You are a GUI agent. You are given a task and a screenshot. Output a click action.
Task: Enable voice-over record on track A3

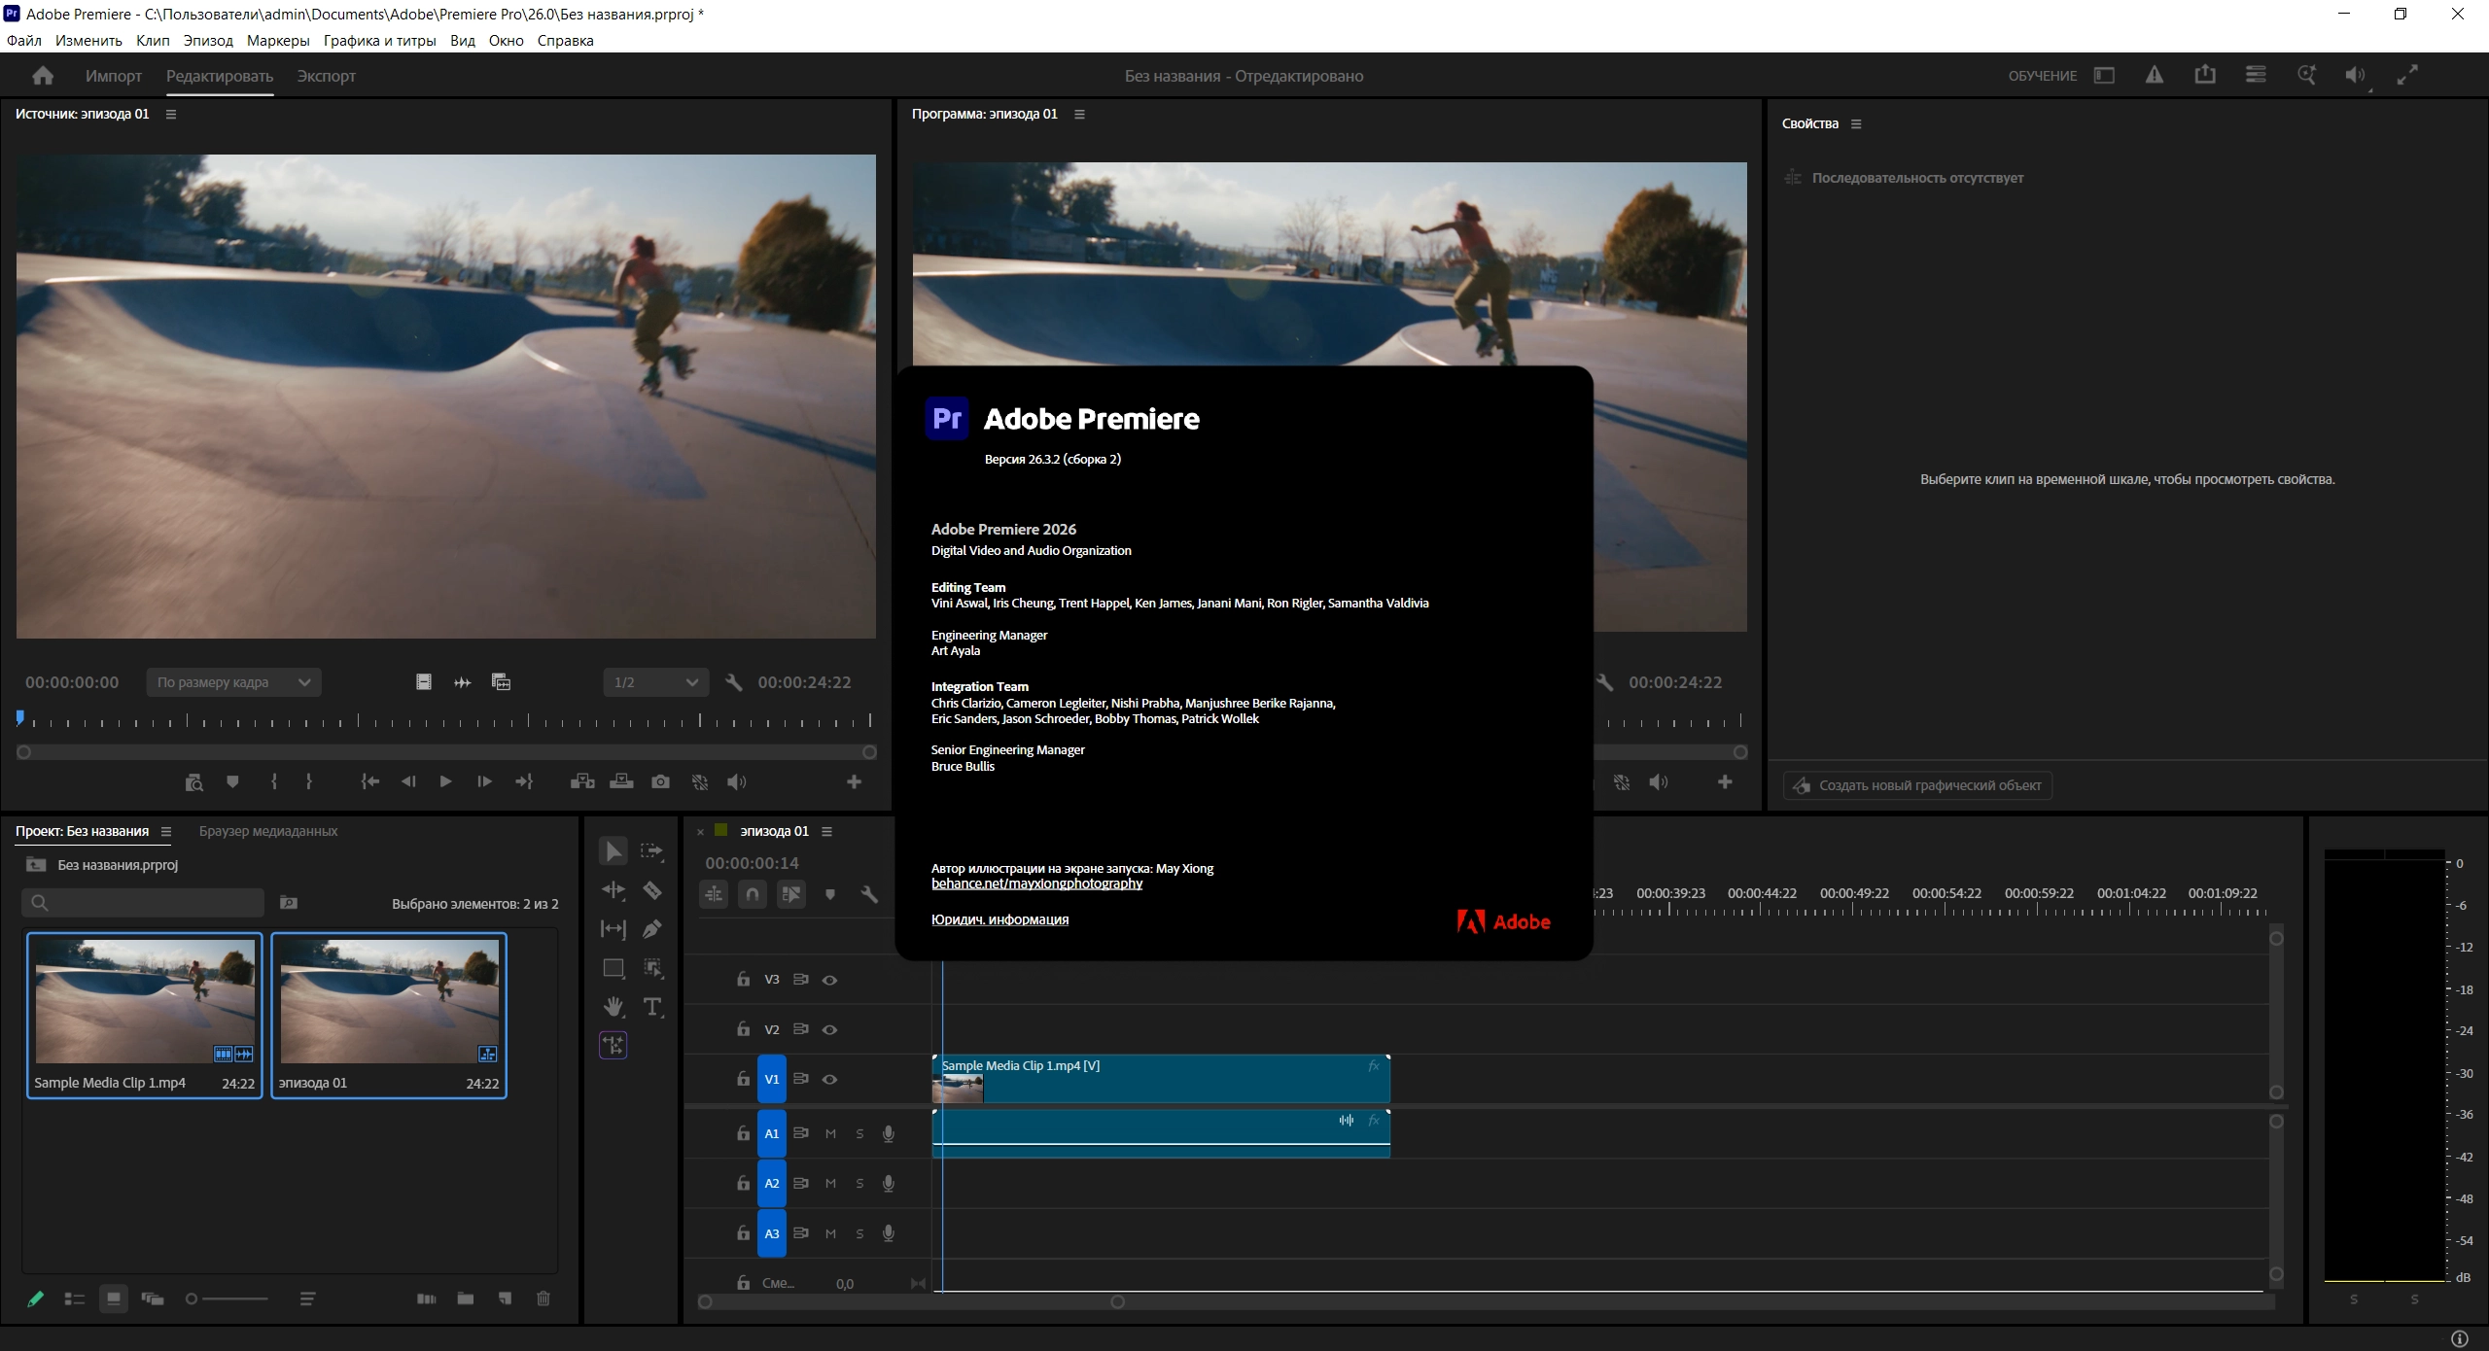pos(889,1233)
